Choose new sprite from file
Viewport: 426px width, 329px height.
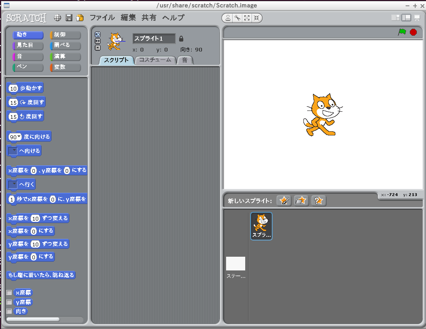tap(301, 201)
